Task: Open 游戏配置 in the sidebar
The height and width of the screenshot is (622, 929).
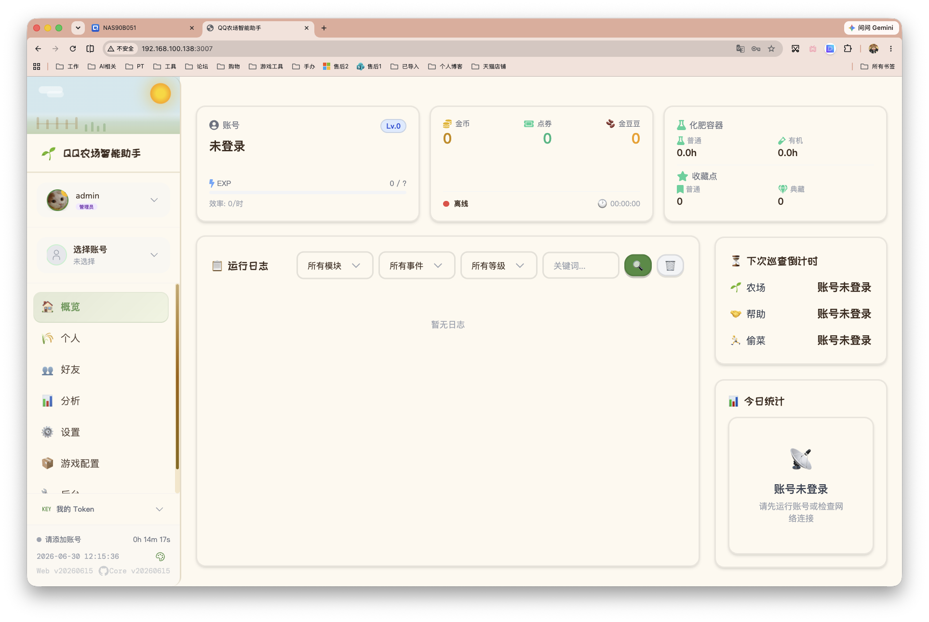Action: pos(101,463)
